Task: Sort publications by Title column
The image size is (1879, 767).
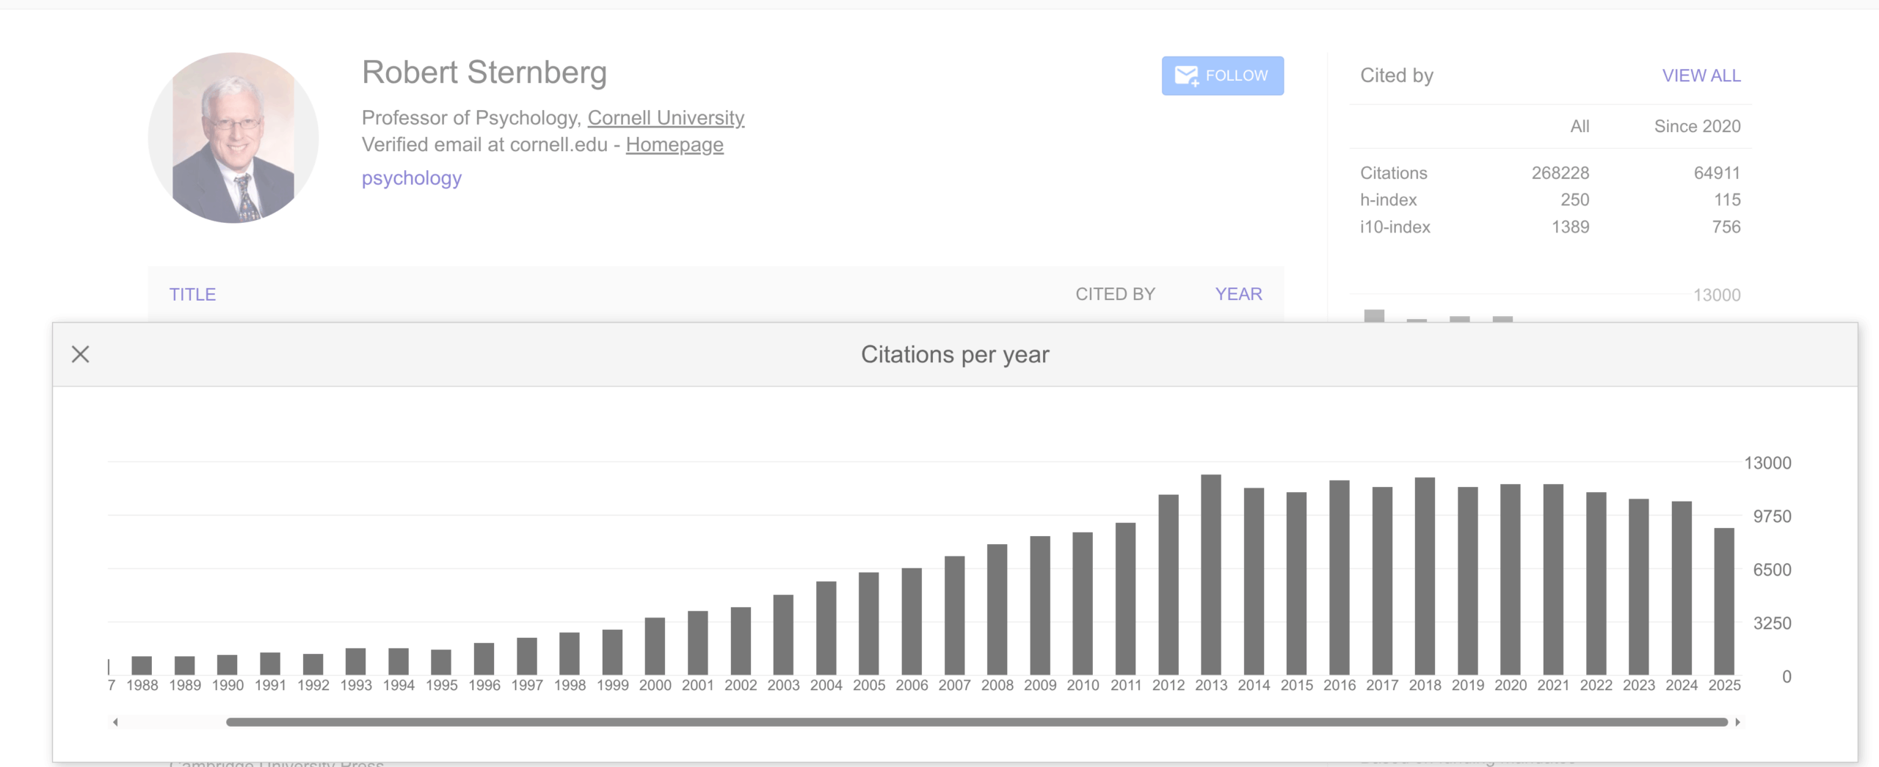Action: pyautogui.click(x=192, y=294)
